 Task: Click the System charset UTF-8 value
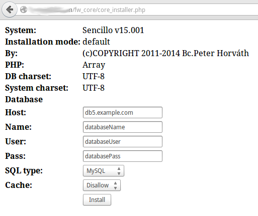[94, 88]
